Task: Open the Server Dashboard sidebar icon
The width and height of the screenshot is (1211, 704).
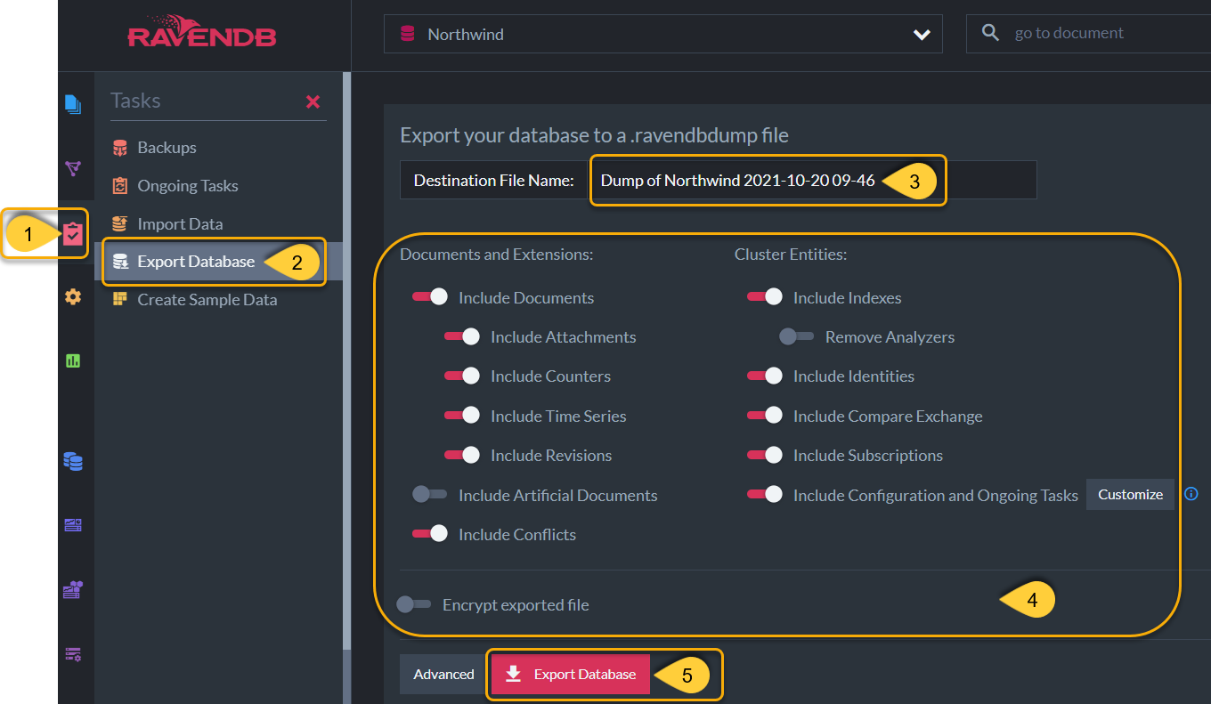Action: [x=73, y=525]
